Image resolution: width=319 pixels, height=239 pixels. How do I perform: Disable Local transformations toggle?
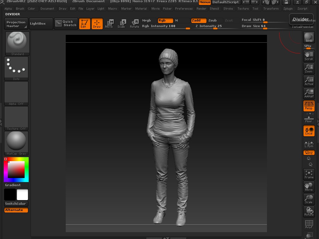[309, 131]
